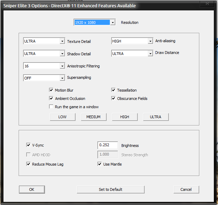Click the Set to Default button
Screen dimensions: 218x205
click(x=111, y=189)
